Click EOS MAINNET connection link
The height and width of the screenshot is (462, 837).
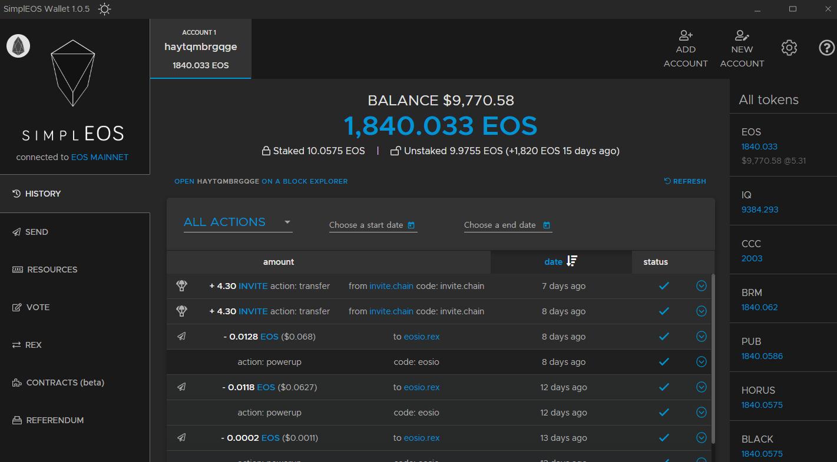tap(100, 157)
